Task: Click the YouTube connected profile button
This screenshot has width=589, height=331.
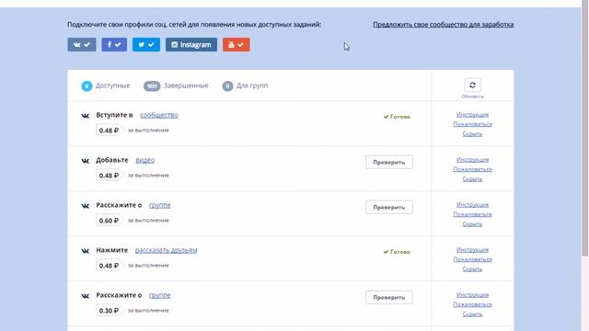Action: click(x=237, y=45)
